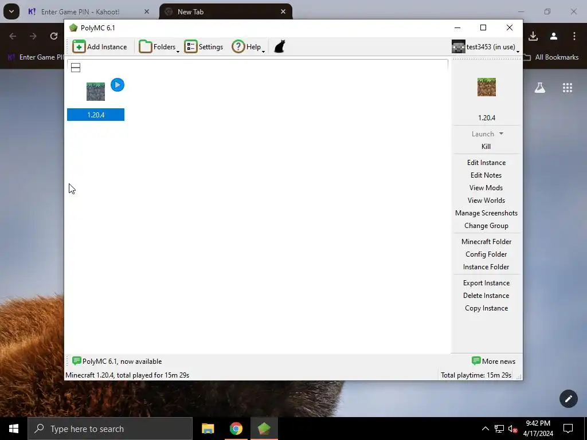587x440 pixels.
Task: Open the 'PolyMC 6.1, now available' news item
Action: pyautogui.click(x=117, y=362)
